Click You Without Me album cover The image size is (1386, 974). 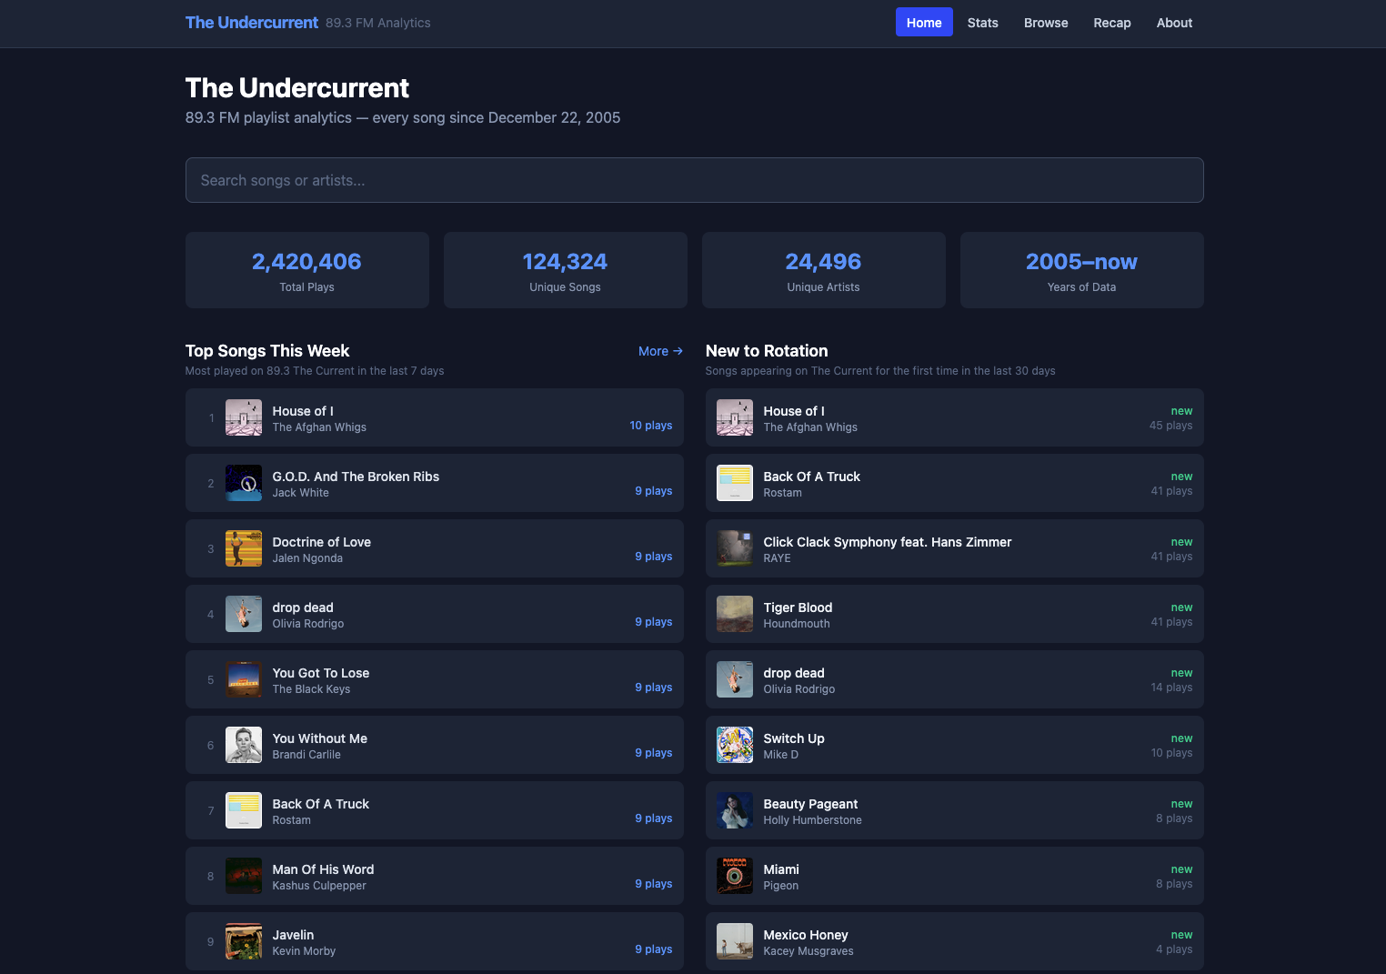244,745
